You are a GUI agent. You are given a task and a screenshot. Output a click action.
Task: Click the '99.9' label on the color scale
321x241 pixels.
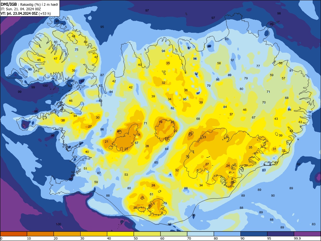click(297, 238)
